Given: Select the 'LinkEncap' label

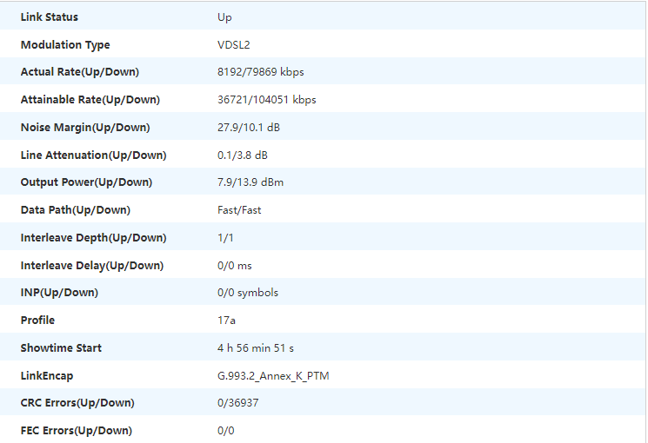Looking at the screenshot, I should pos(47,376).
